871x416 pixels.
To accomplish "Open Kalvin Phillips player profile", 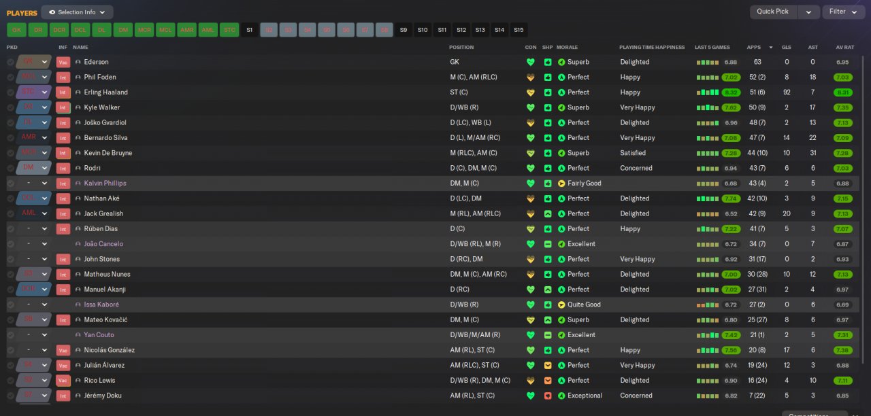I will 105,184.
